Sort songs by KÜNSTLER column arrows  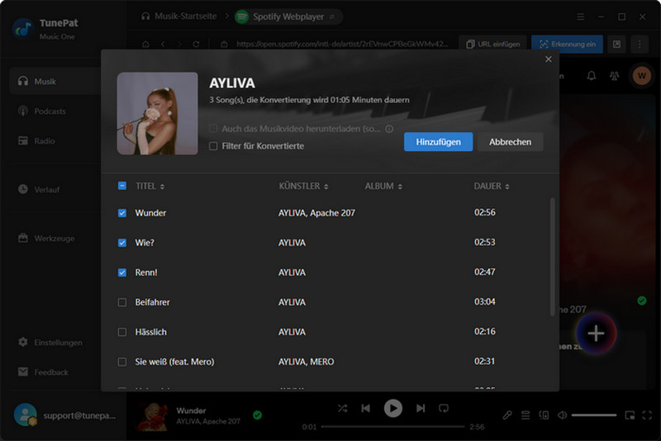[x=326, y=187]
